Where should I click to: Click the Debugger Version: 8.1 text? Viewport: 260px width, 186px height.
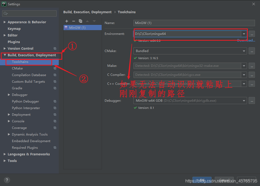click(x=146, y=108)
